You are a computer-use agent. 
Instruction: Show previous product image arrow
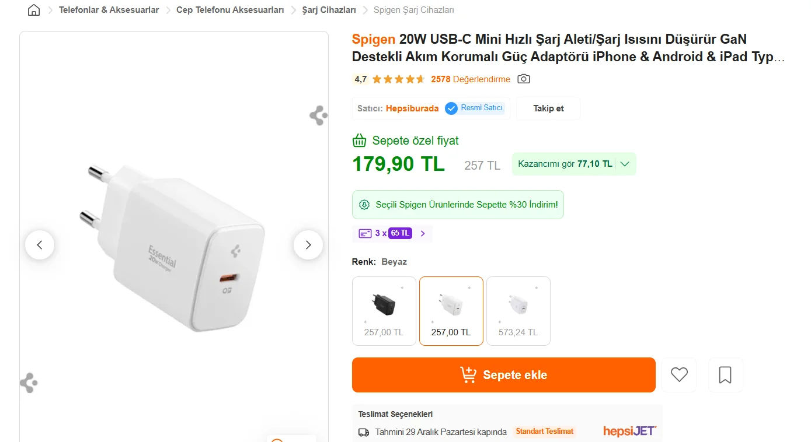pyautogui.click(x=40, y=245)
